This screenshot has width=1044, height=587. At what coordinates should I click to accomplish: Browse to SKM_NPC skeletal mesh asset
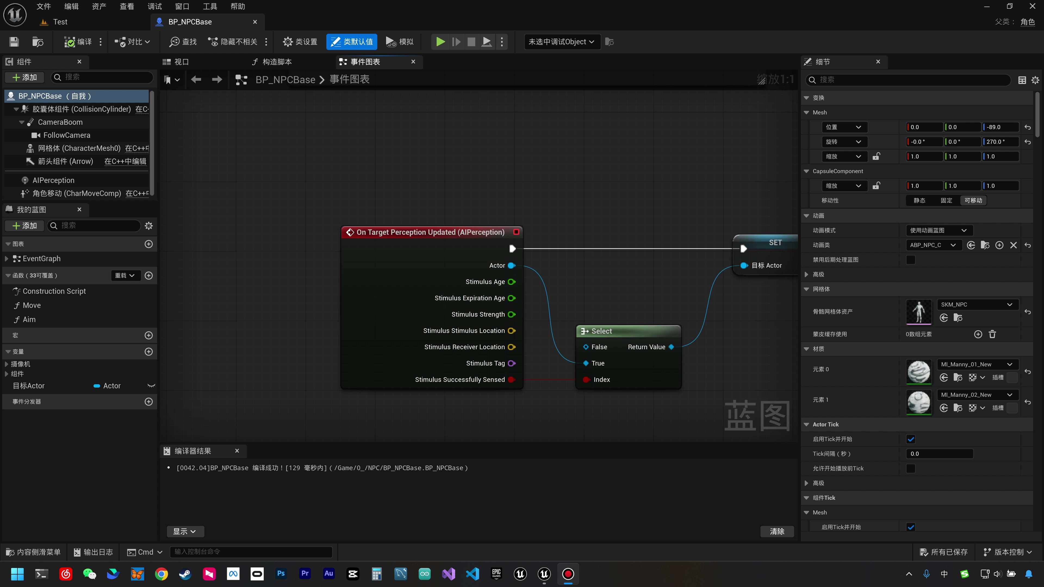tap(958, 318)
